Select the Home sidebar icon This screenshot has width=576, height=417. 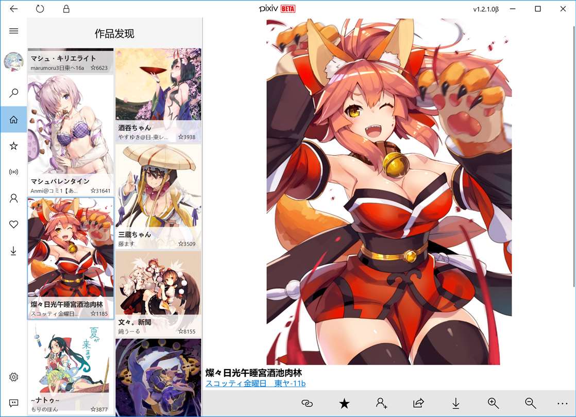(x=13, y=119)
